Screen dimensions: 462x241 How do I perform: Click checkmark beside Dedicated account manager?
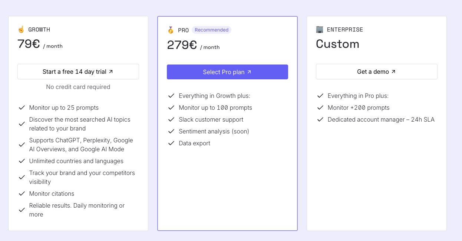(320, 119)
